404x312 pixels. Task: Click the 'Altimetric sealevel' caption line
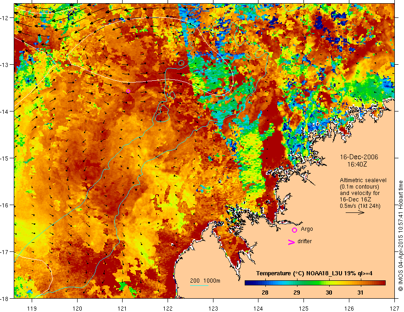pyautogui.click(x=363, y=180)
